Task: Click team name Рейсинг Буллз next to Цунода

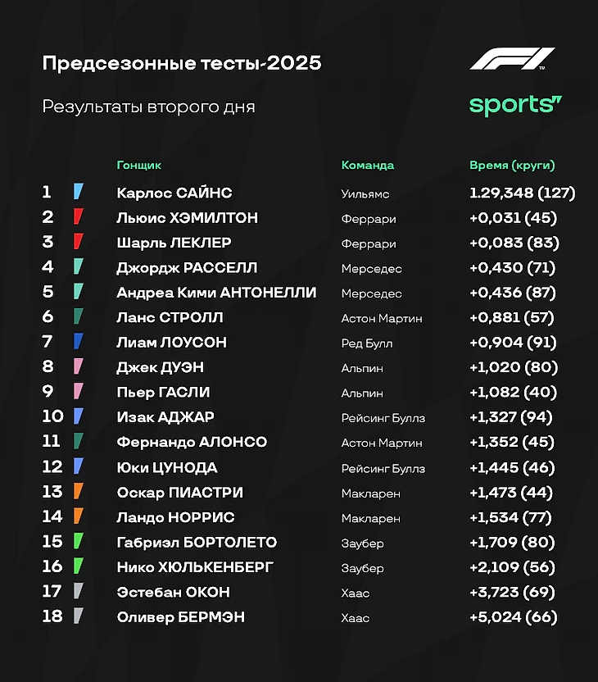Action: click(x=383, y=469)
